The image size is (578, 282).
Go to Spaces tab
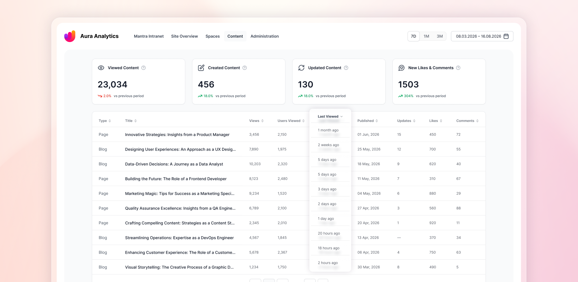213,36
